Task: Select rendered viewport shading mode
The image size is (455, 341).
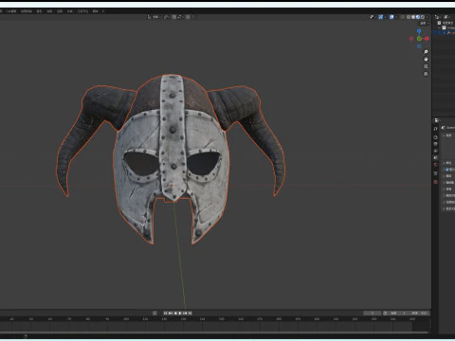Action: point(423,17)
